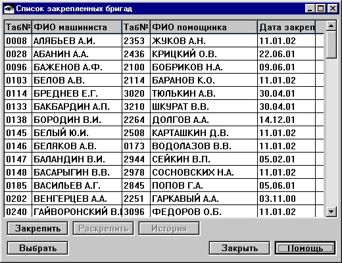The image size is (342, 263).
Task: Click helper name ШКУРАТ В.В.
Action: tap(180, 107)
